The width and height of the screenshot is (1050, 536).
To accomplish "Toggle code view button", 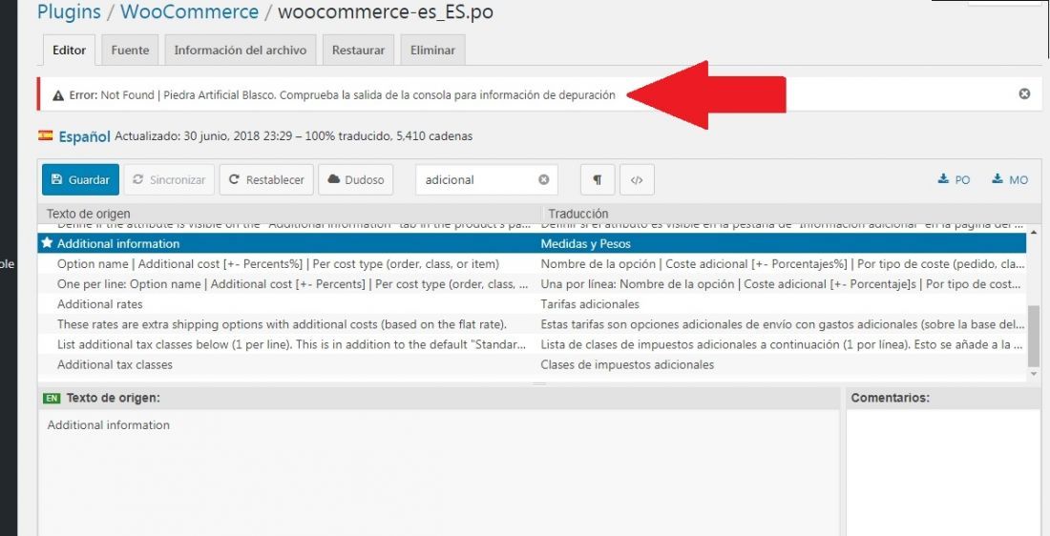I will point(637,180).
